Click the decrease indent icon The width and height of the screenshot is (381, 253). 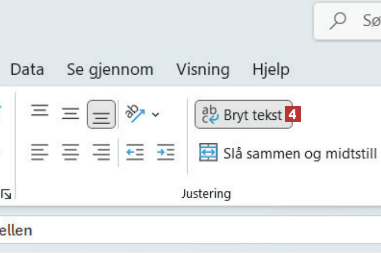pos(135,153)
